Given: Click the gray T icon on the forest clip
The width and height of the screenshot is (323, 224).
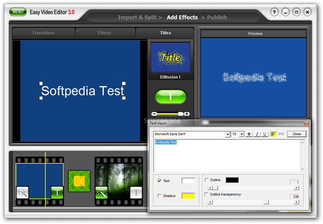Looking at the screenshot, I should click(136, 192).
